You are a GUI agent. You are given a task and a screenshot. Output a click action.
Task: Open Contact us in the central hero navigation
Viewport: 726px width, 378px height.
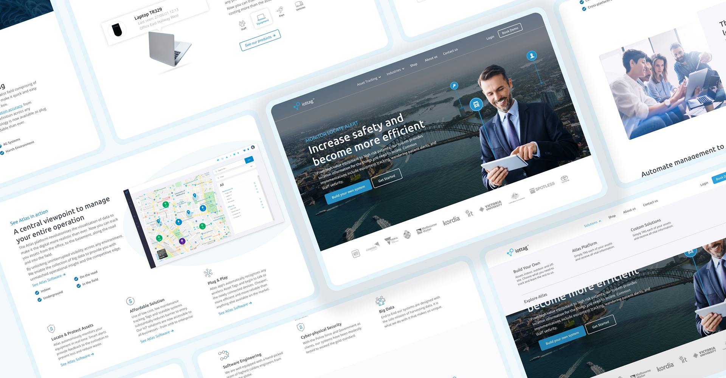coord(450,52)
